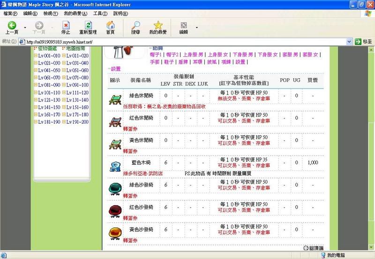Open the 檔案(F) menu

click(x=10, y=14)
